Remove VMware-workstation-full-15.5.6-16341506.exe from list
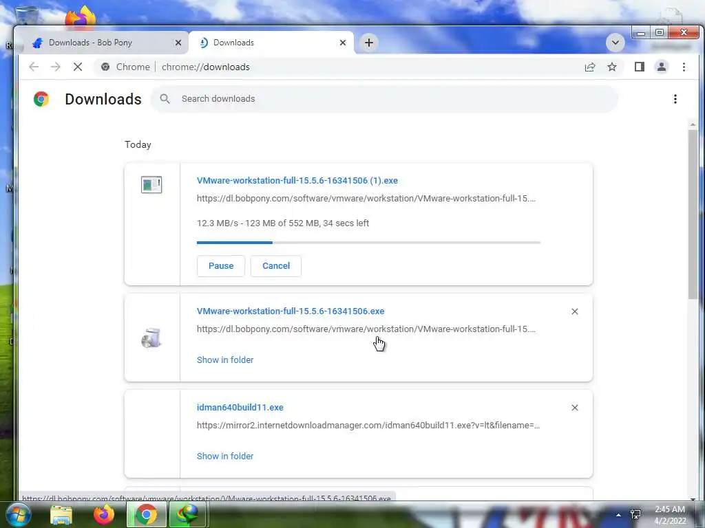 pyautogui.click(x=575, y=311)
